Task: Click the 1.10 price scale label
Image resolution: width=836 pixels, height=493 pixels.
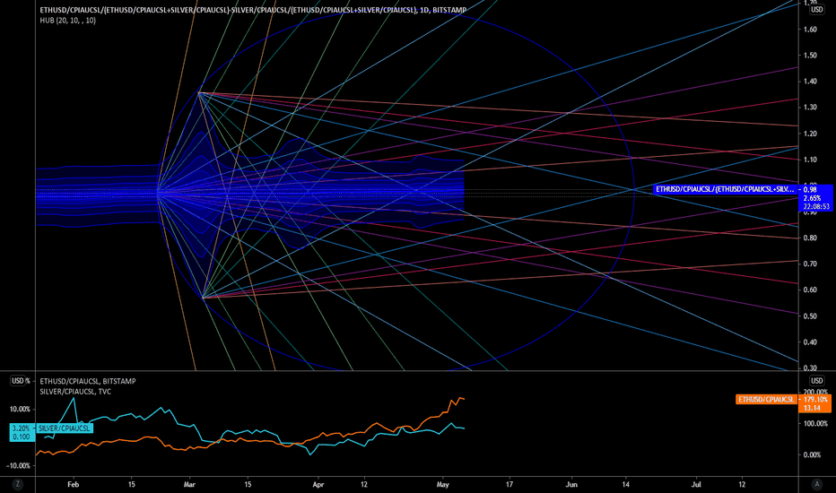Action: click(810, 160)
